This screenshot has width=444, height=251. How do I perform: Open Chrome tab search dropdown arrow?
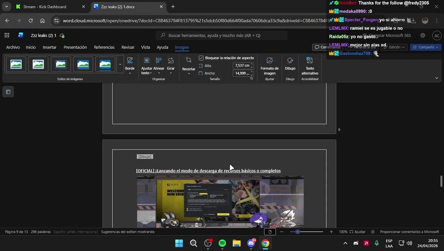coord(6,7)
